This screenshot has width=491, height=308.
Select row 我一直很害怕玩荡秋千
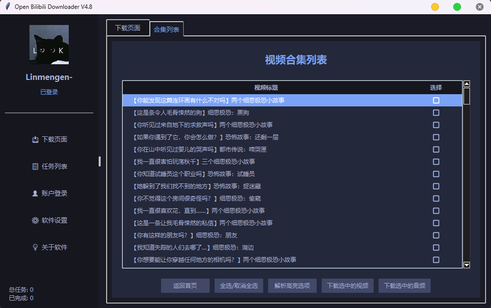point(292,161)
